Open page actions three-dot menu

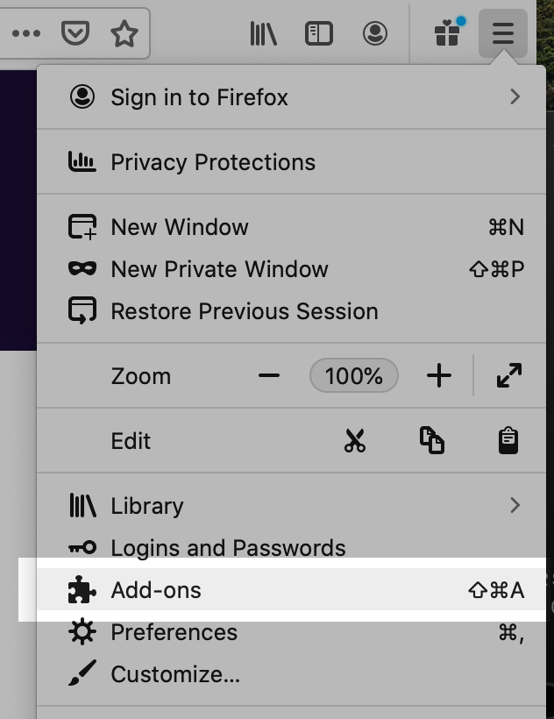point(26,34)
